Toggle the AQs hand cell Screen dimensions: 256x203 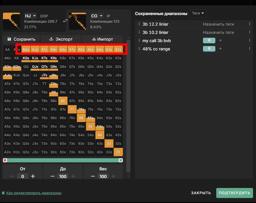[x=26, y=49]
